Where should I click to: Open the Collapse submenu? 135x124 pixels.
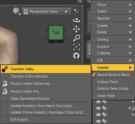(x=113, y=53)
